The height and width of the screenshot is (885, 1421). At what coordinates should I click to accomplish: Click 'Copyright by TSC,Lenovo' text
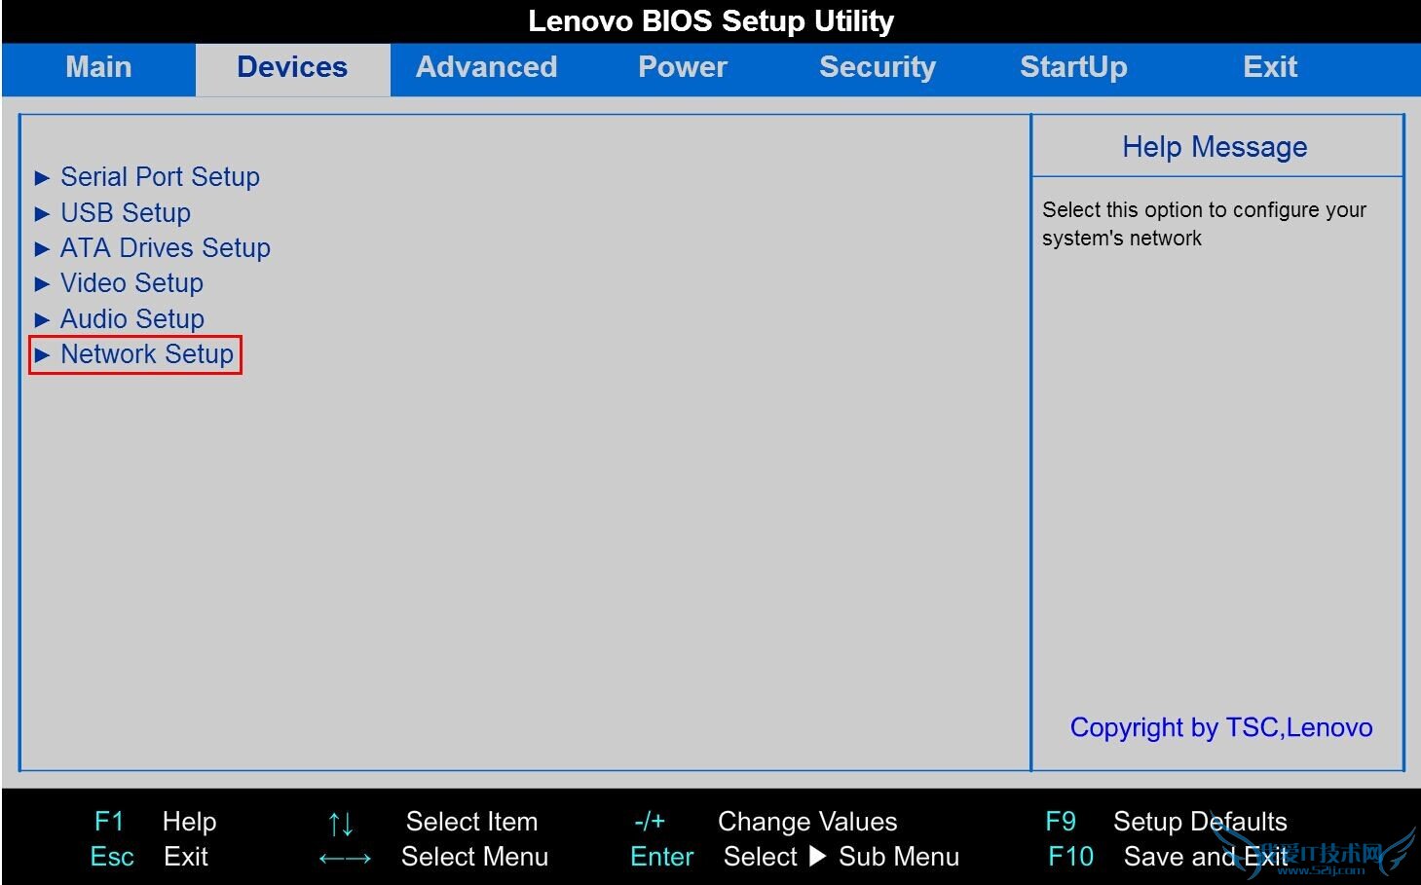tap(1221, 727)
